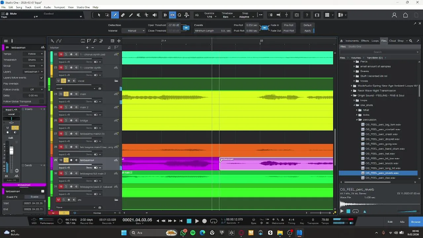This screenshot has width=423, height=238.
Task: Click the channel pan control
Action: [12, 119]
